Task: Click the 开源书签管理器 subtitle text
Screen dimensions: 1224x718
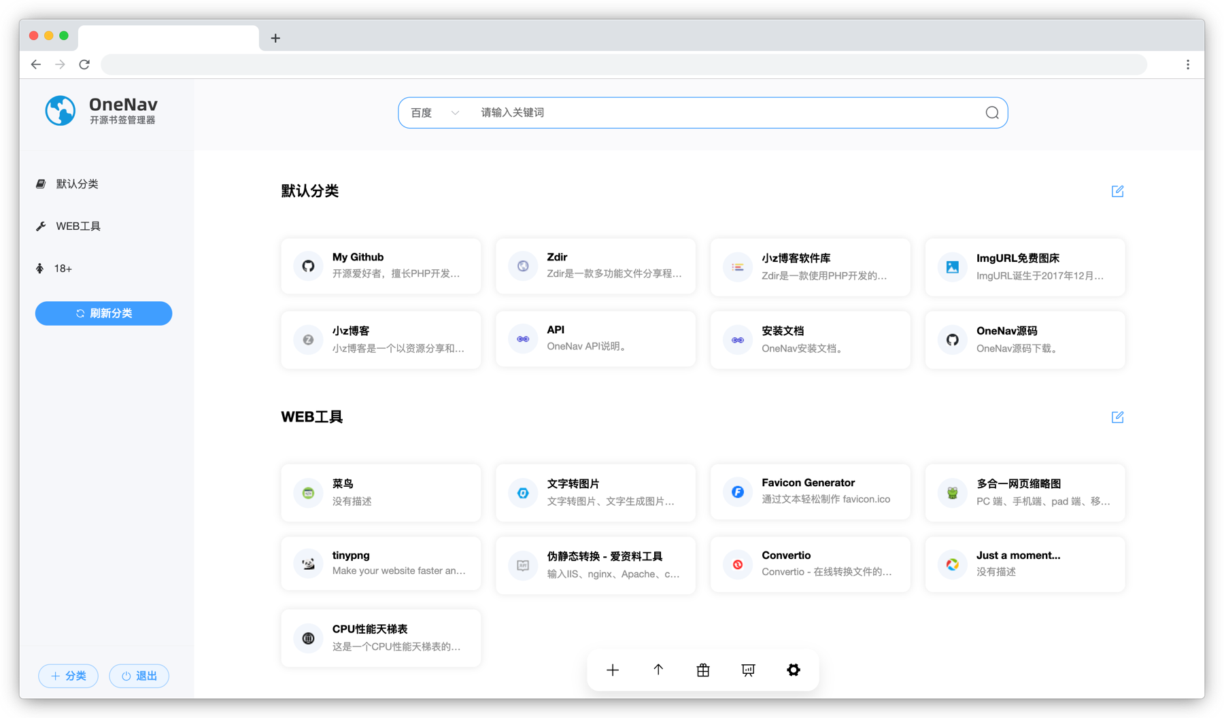Action: tap(122, 120)
